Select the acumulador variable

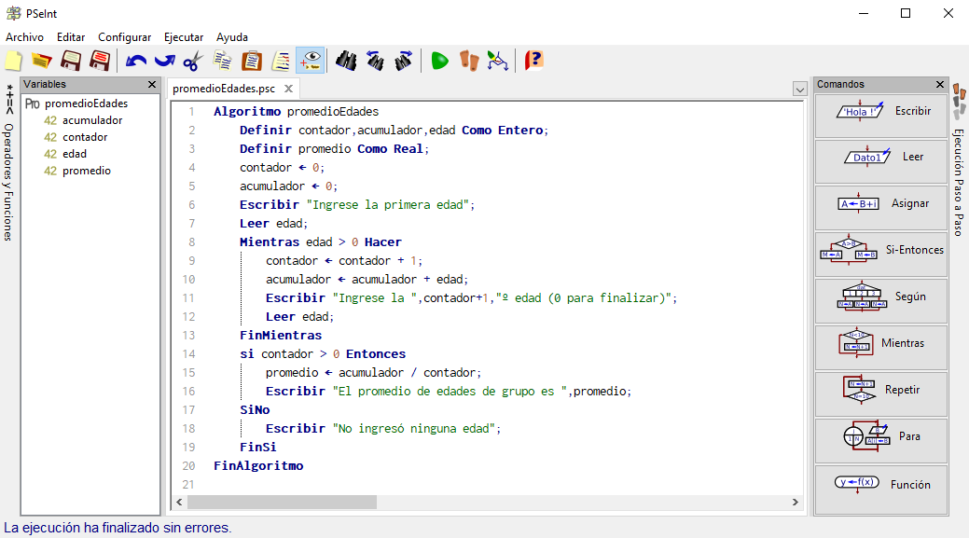coord(92,120)
